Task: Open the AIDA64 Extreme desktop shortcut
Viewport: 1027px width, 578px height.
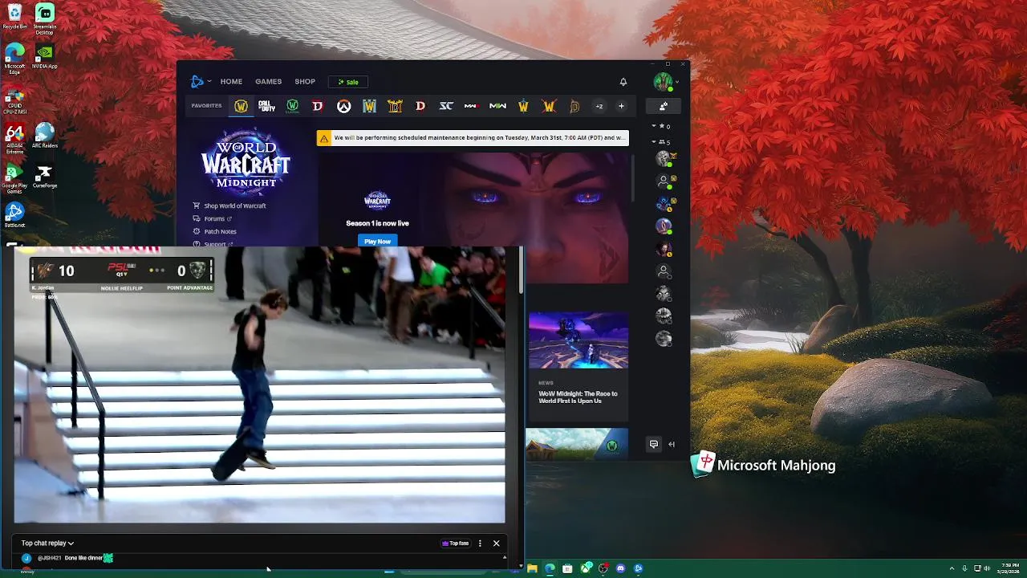Action: point(14,138)
